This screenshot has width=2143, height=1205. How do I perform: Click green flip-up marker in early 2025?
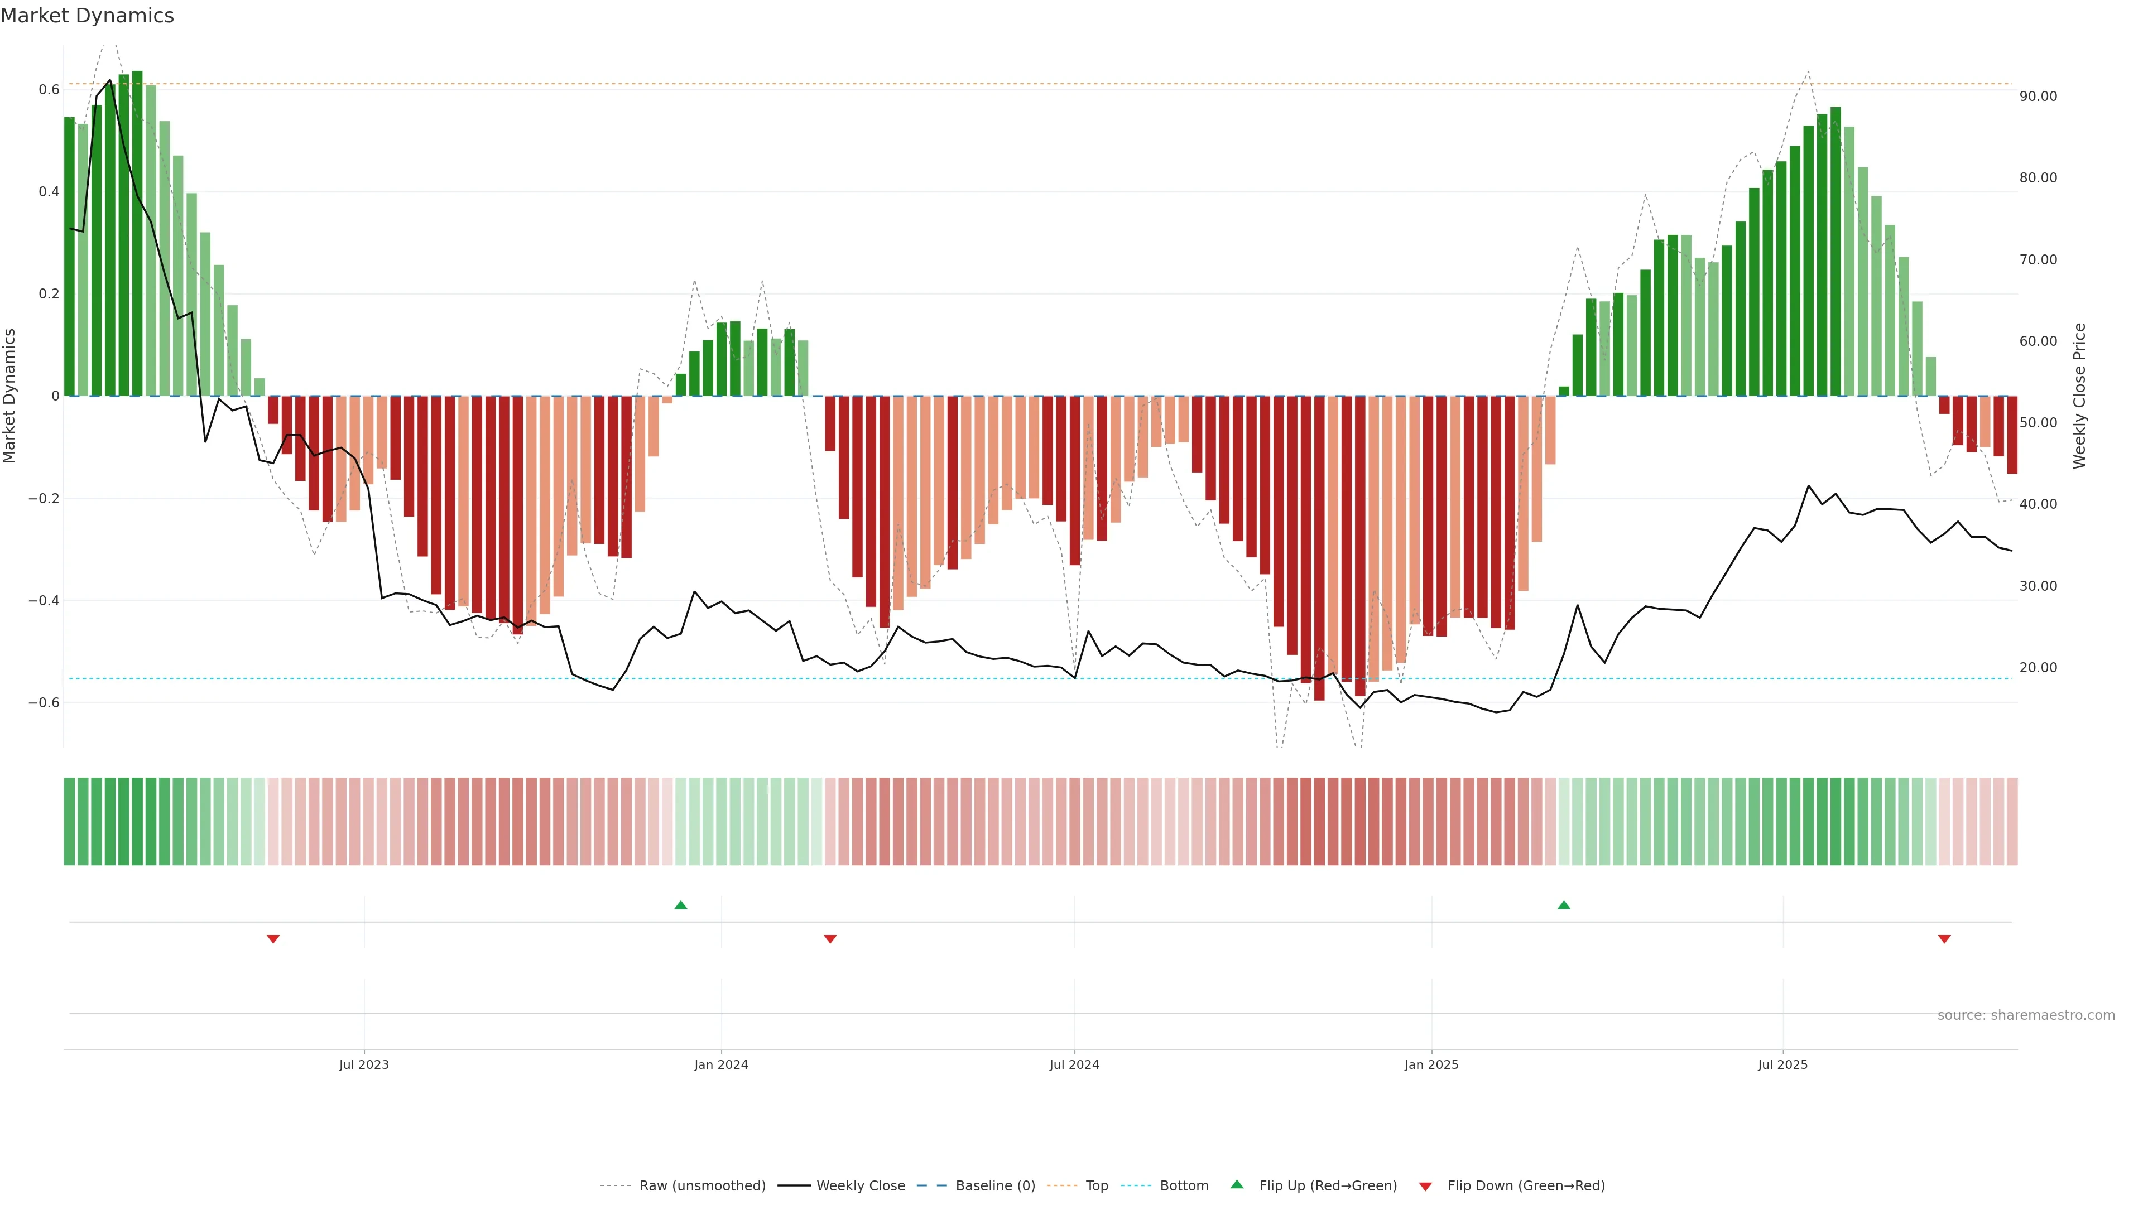tap(1563, 905)
